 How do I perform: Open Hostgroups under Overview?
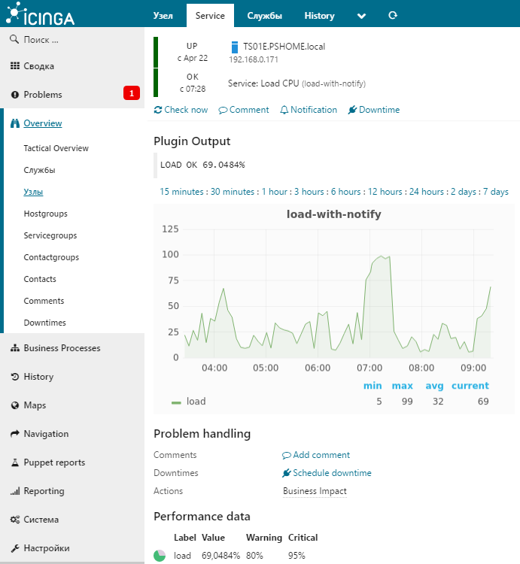coord(45,214)
